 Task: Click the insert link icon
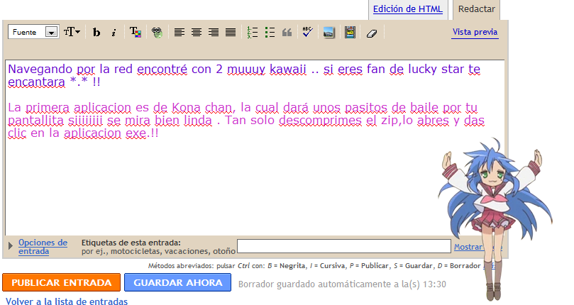coord(157,33)
